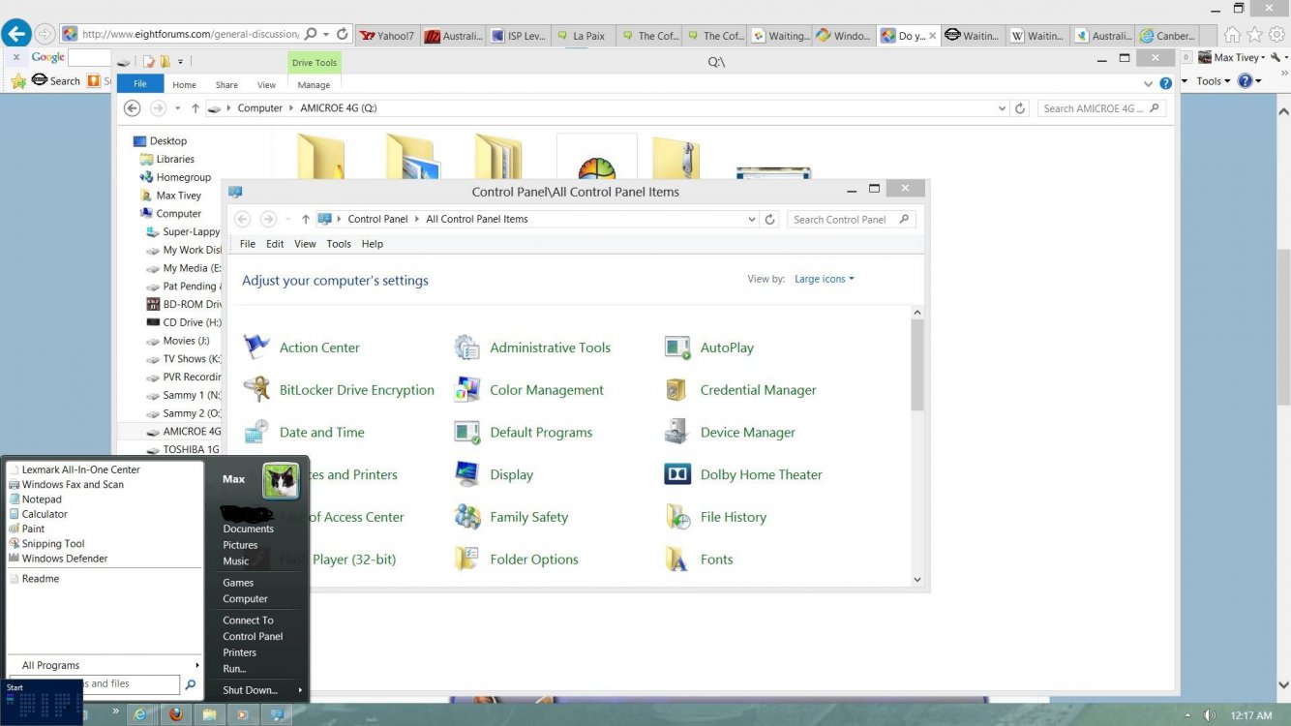Launch Calculator from Start menu

coord(45,514)
